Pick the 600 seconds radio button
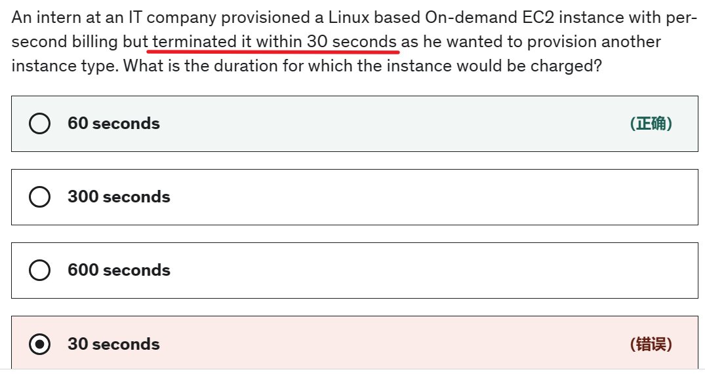 [40, 271]
